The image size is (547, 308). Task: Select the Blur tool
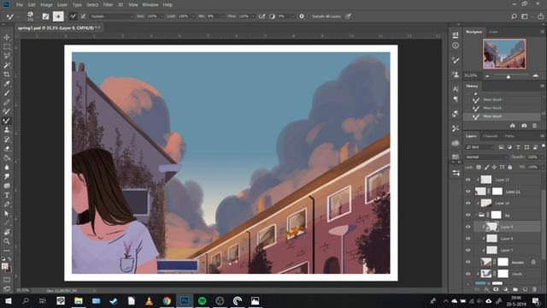(7, 168)
